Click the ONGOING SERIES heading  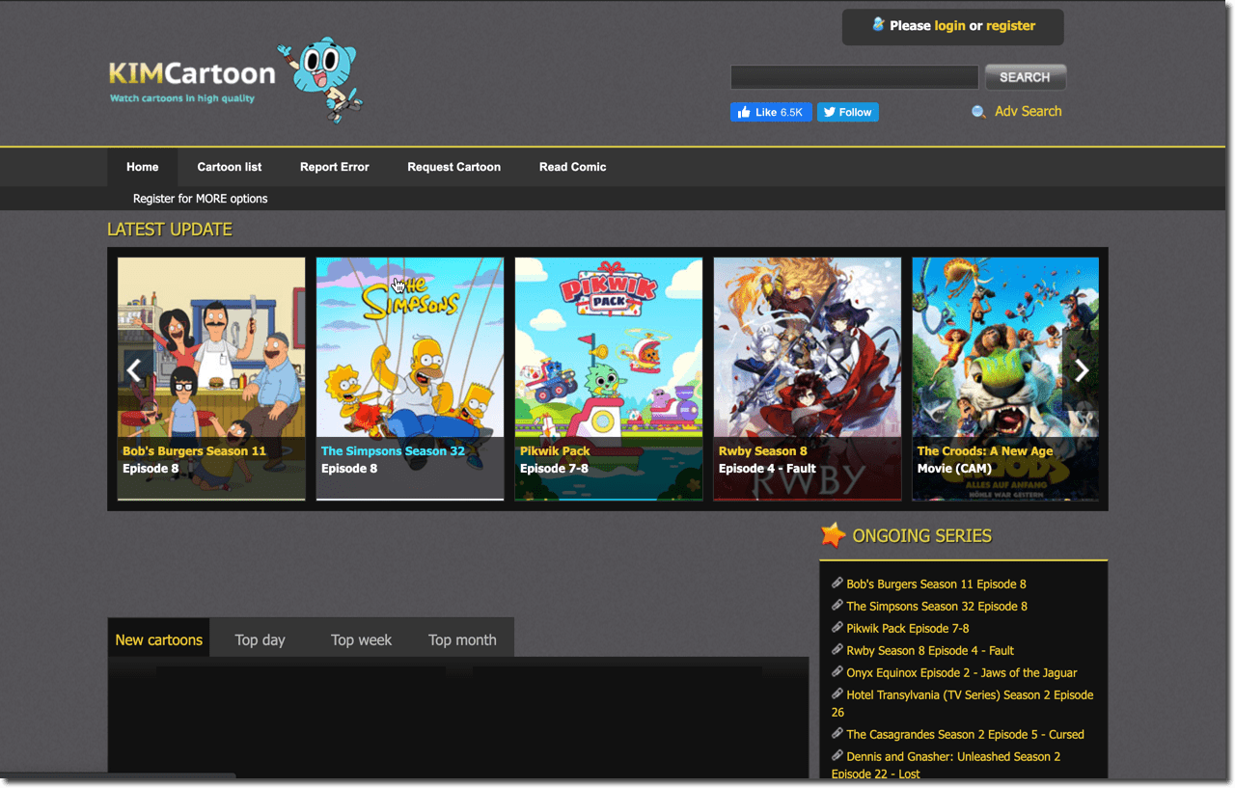point(922,536)
